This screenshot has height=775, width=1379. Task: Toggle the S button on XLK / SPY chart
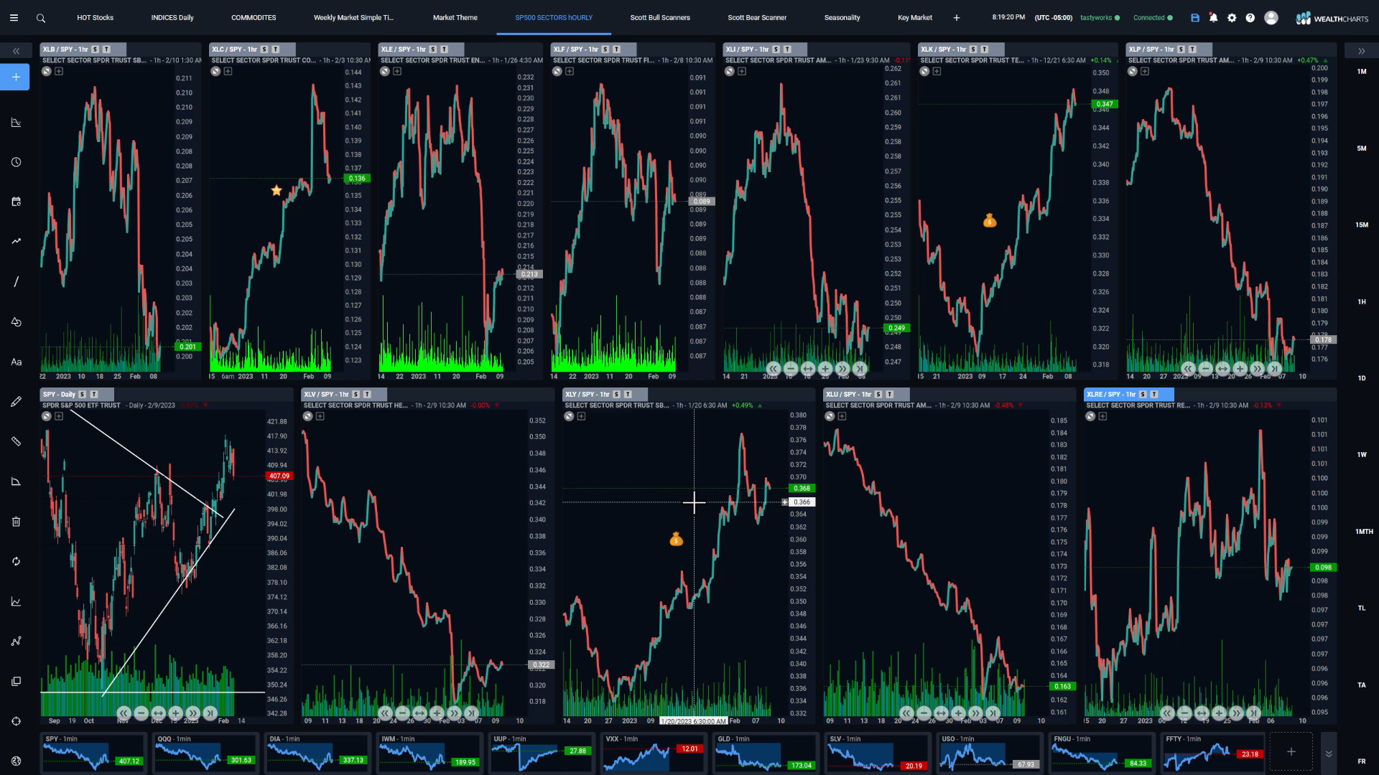click(972, 50)
